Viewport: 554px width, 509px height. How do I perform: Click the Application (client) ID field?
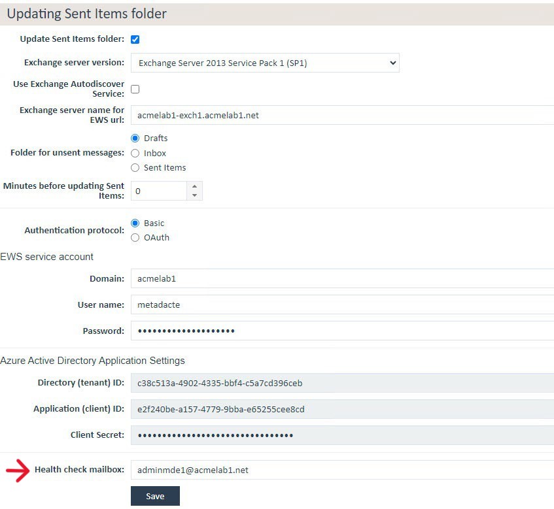pyautogui.click(x=340, y=409)
